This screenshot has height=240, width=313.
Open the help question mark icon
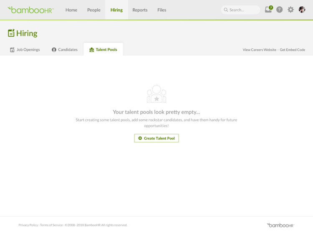click(279, 10)
